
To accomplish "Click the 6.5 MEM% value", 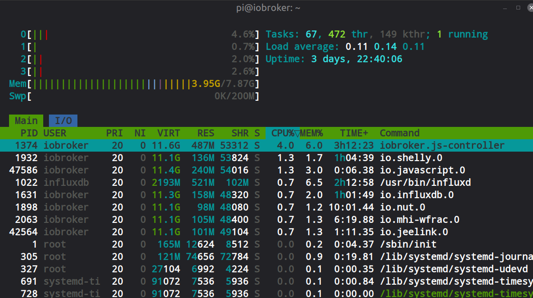I will tap(314, 183).
